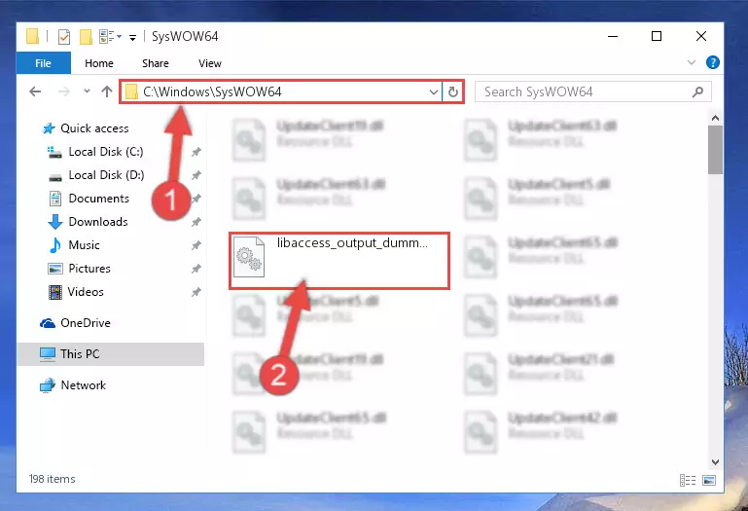Click the vertical scrollbar thumb
The width and height of the screenshot is (748, 511).
715,150
